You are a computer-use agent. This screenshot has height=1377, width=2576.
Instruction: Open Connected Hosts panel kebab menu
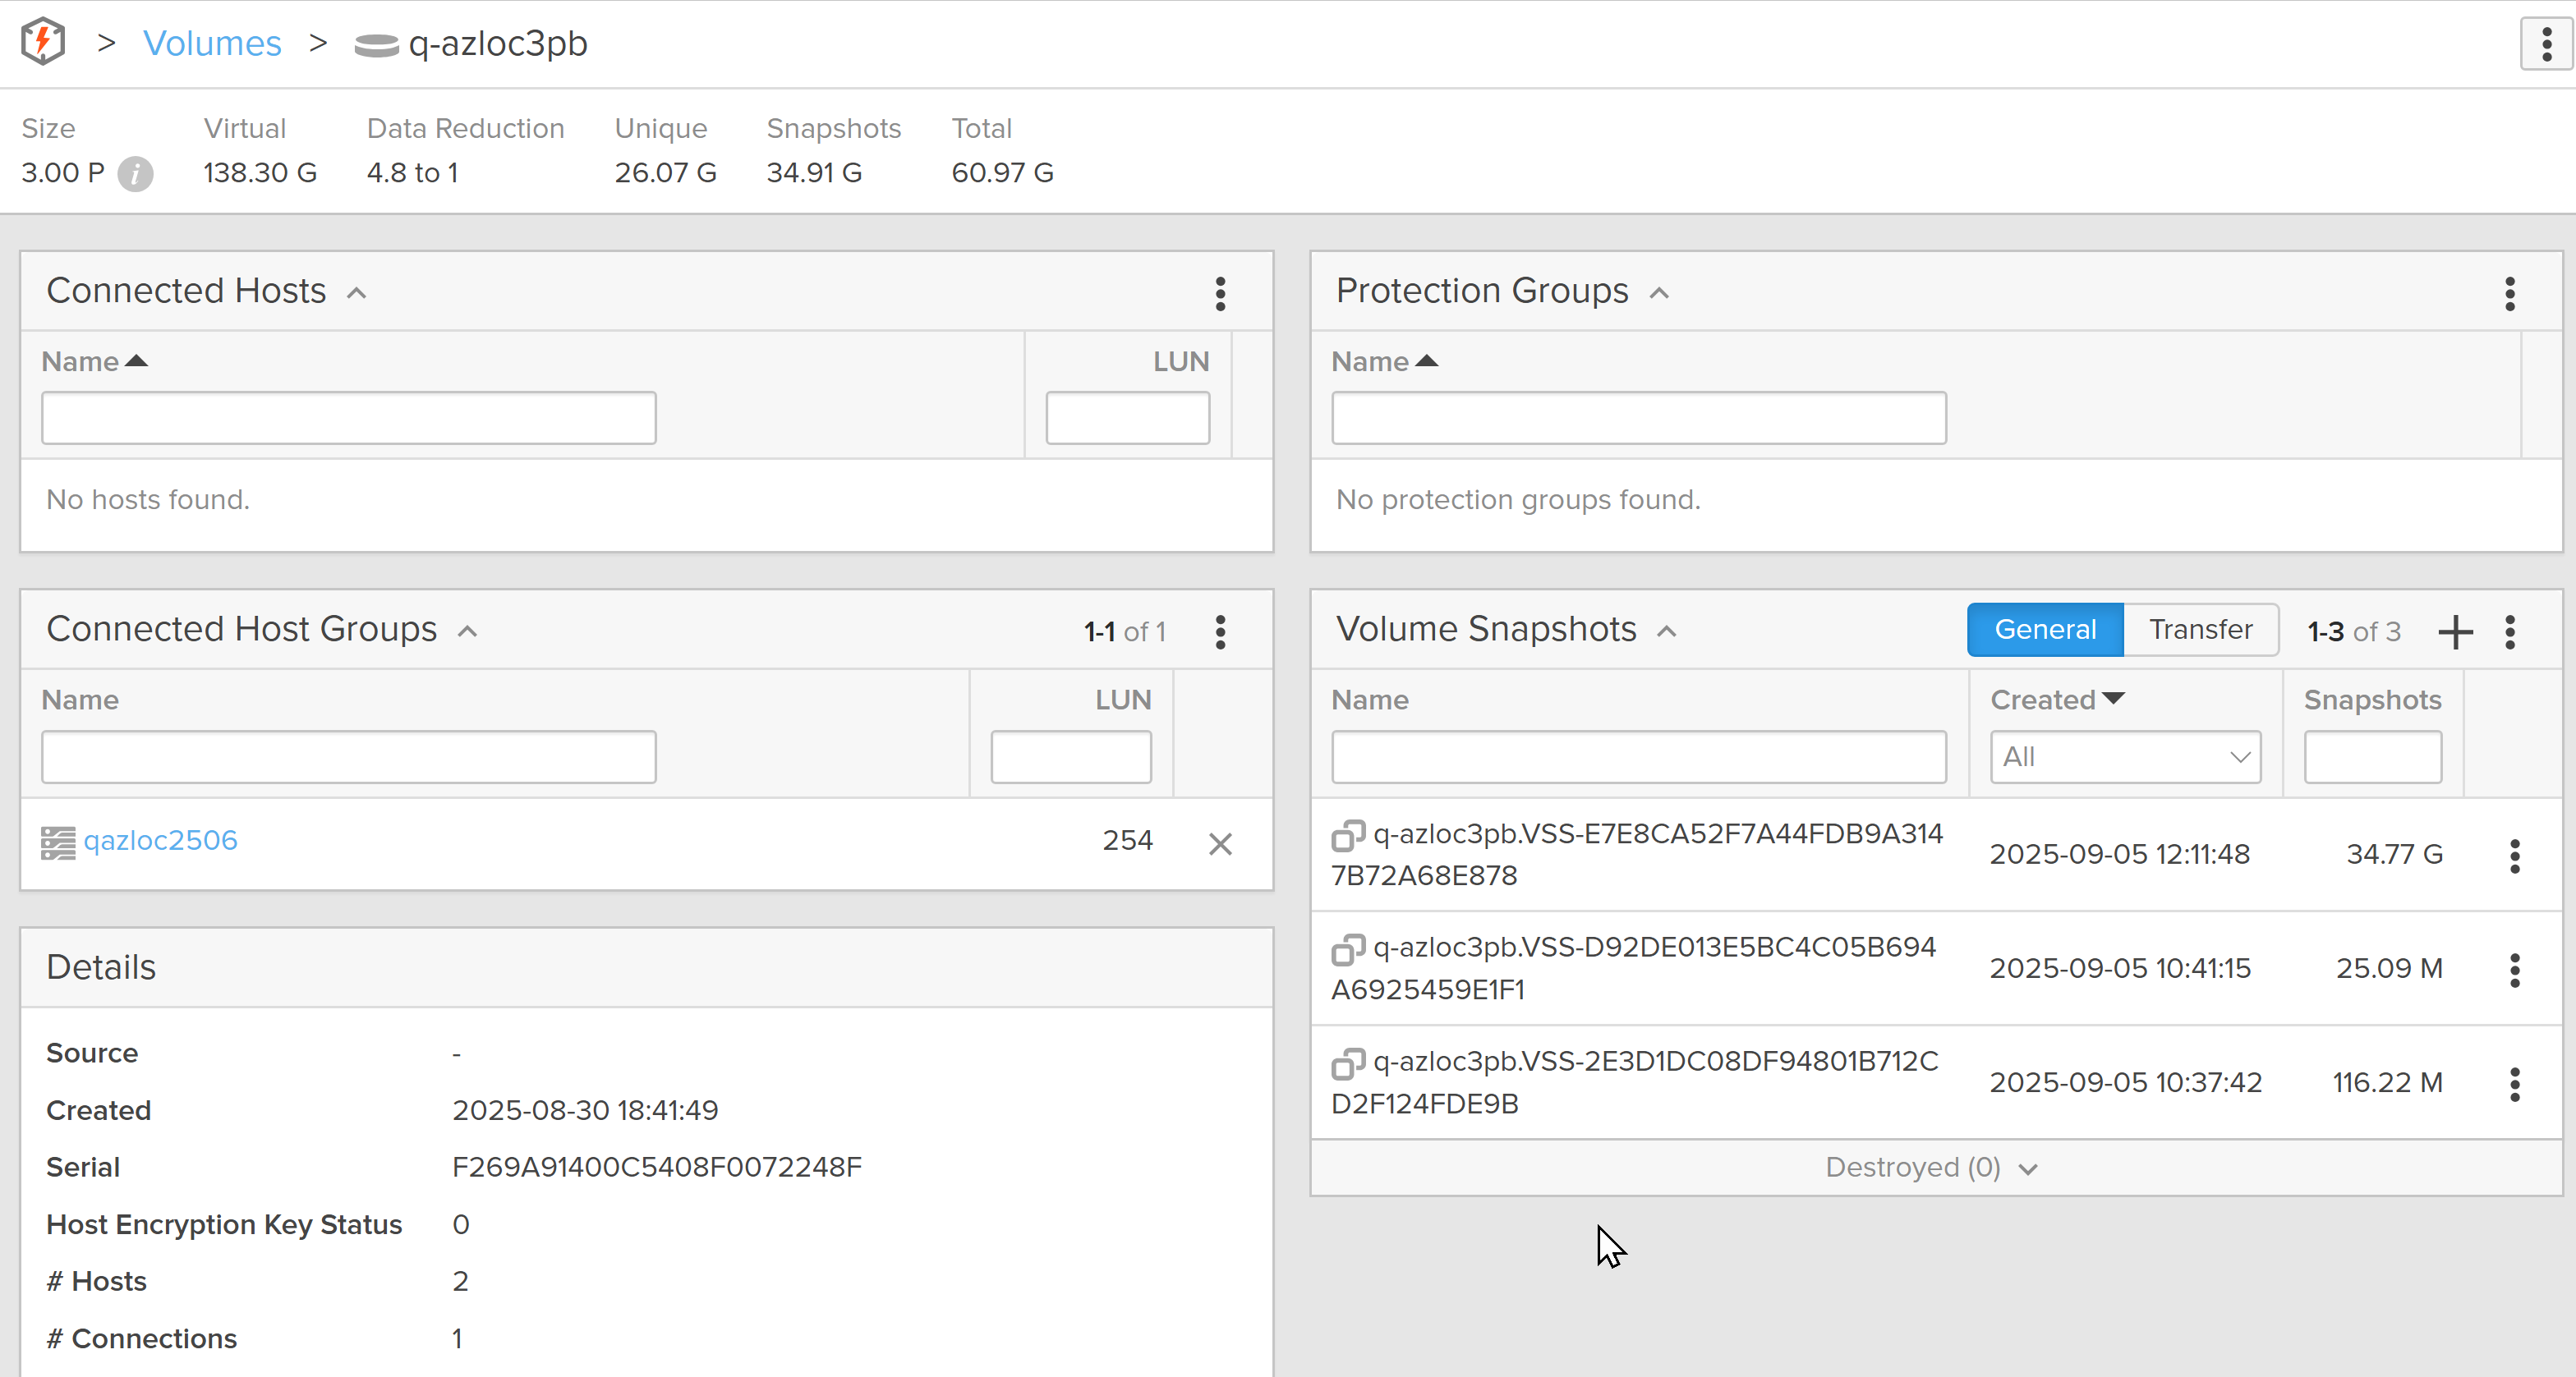1220,293
